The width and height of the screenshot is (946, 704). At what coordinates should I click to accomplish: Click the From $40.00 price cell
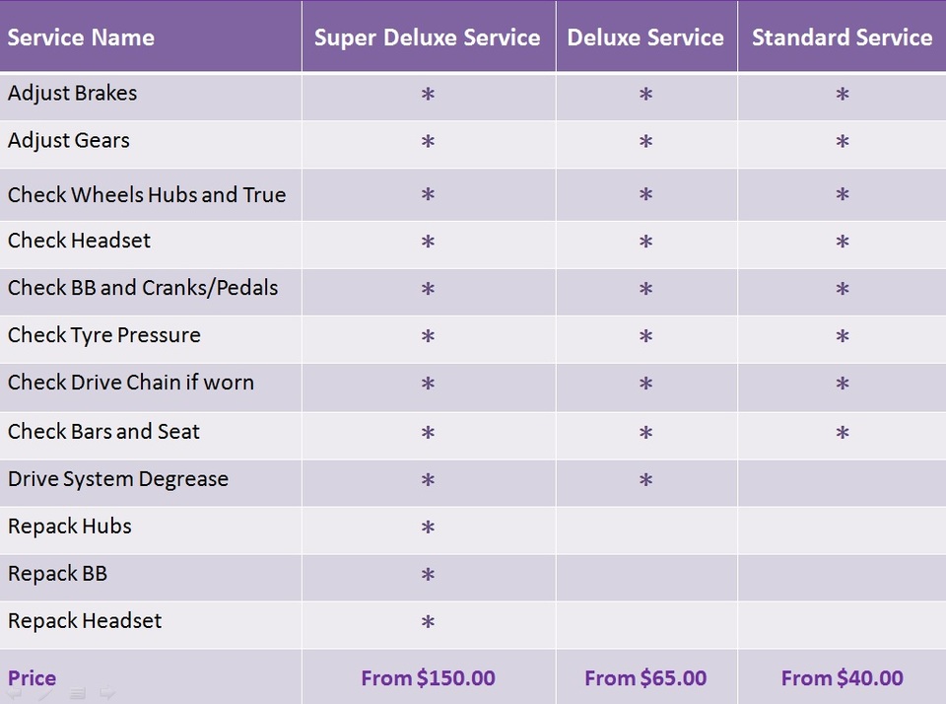tap(843, 678)
